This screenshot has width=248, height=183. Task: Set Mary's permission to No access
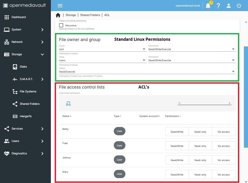pos(223,174)
